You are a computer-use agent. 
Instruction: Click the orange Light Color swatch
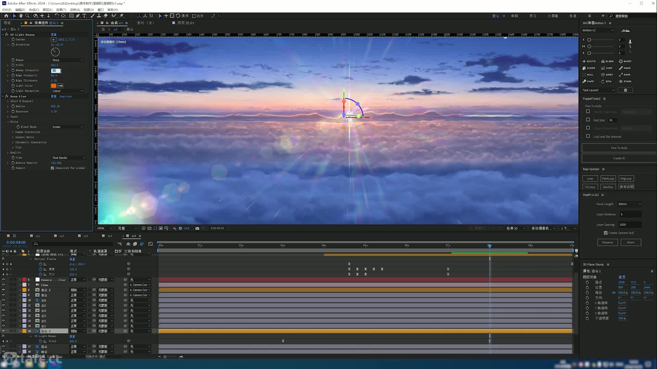[54, 86]
